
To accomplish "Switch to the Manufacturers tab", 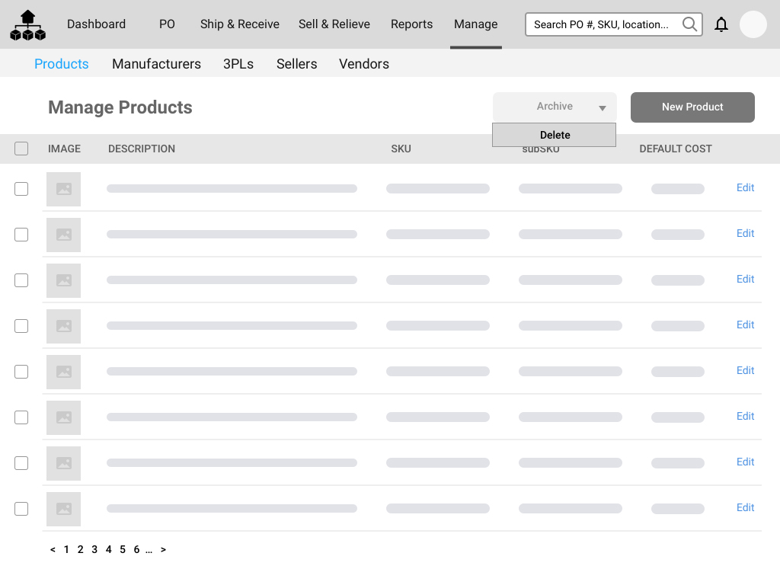I will [x=156, y=64].
